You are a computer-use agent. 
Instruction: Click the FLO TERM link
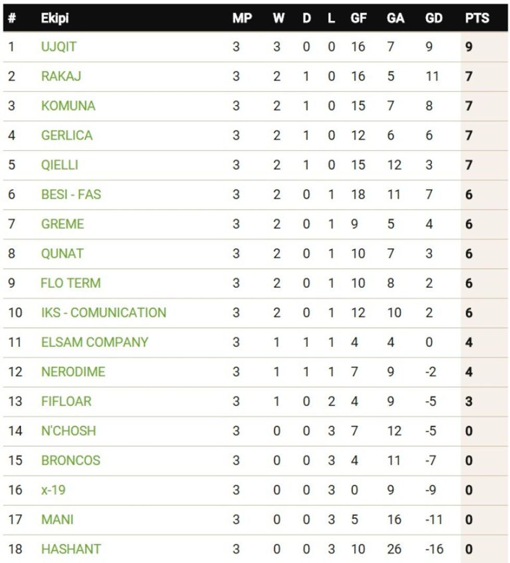71,284
